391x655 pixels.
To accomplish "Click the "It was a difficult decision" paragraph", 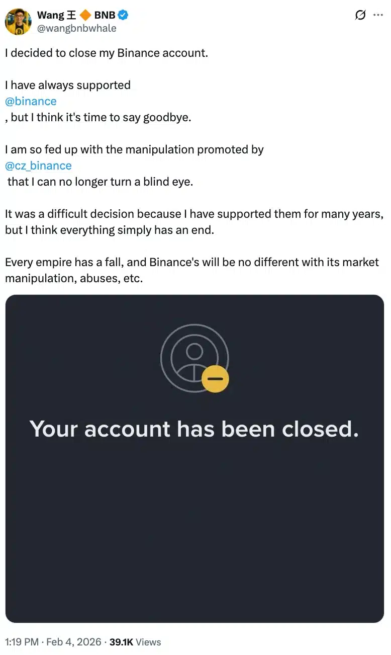I will (x=194, y=222).
